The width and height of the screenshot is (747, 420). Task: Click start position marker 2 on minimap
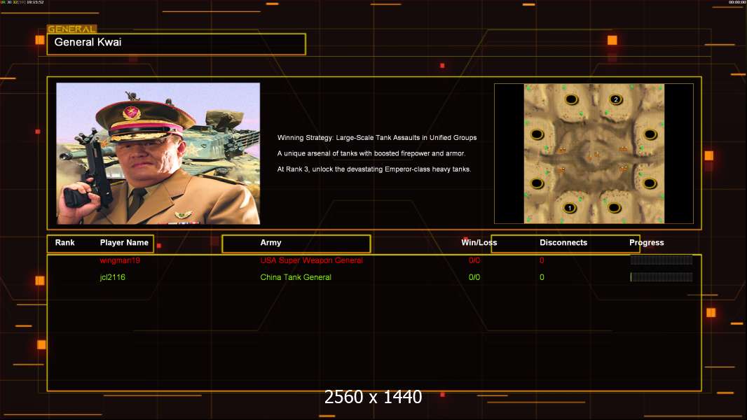point(615,99)
